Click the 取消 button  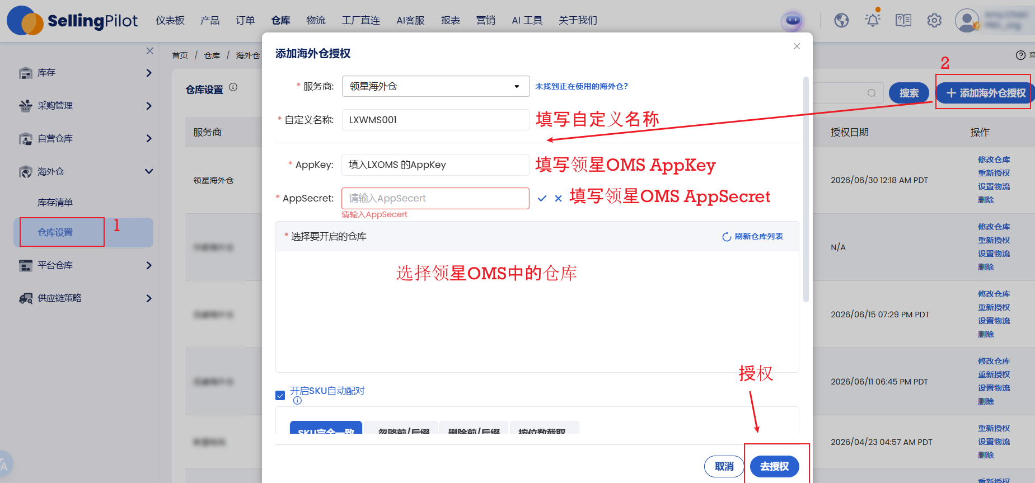[x=724, y=466]
